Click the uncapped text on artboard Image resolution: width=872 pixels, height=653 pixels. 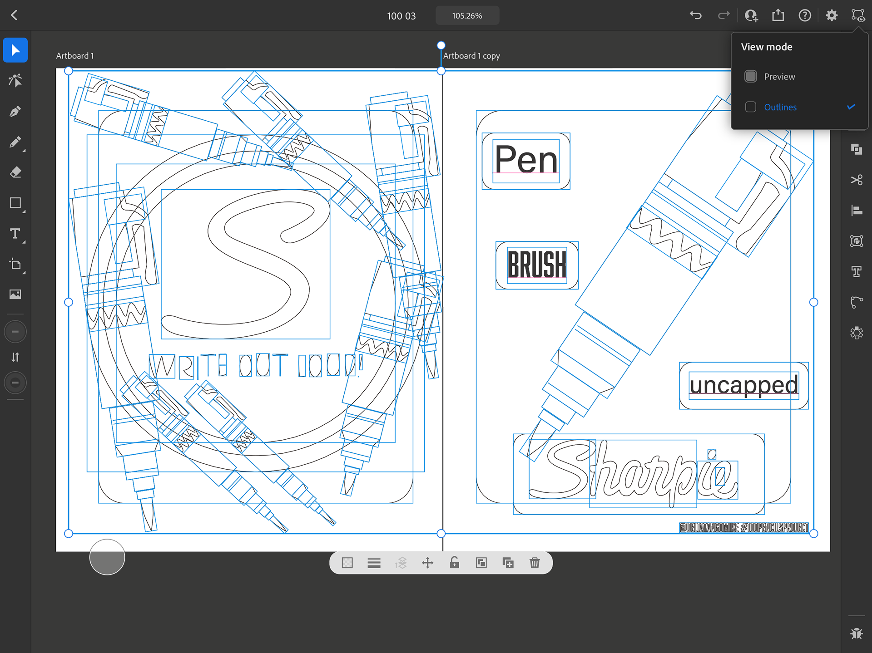(743, 385)
